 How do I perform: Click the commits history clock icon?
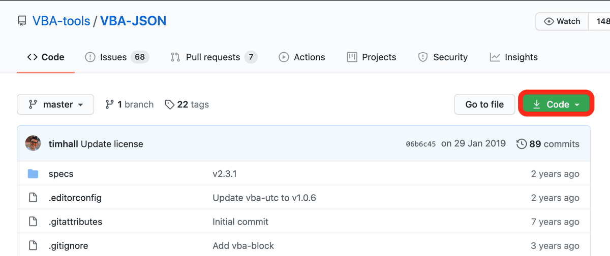pos(521,144)
